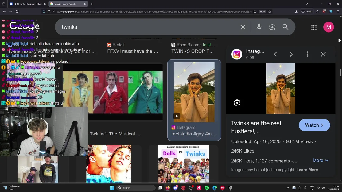This screenshot has height=192, width=342.
Task: Click the Watch button
Action: point(314,125)
